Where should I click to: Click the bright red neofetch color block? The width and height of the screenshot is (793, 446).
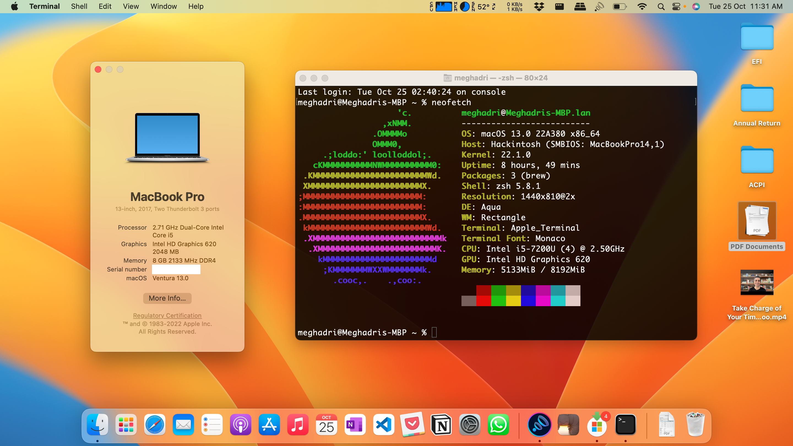[484, 301]
